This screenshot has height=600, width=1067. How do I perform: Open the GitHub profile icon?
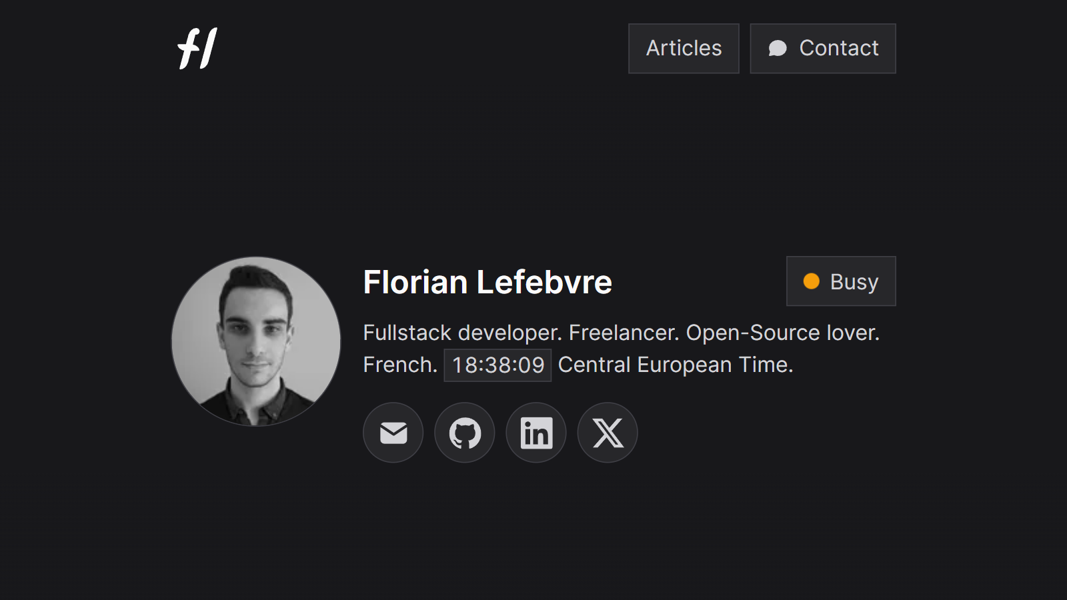tap(465, 433)
